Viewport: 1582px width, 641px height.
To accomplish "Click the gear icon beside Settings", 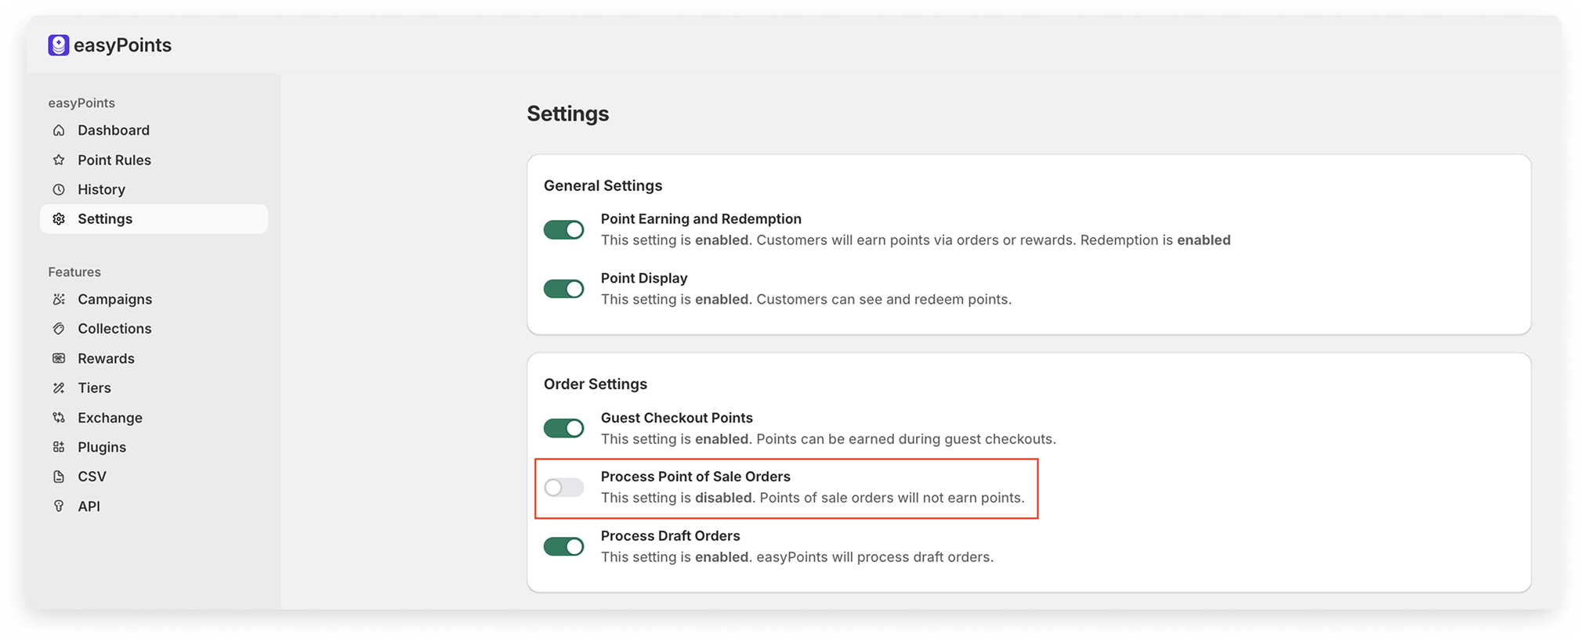I will click(x=59, y=219).
